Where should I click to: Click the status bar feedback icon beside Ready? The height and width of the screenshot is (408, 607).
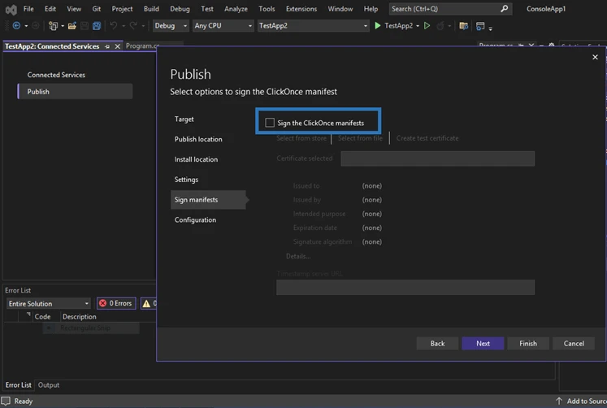[x=7, y=401]
